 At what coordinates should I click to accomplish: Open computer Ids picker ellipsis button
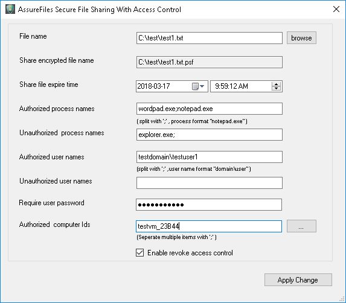click(x=301, y=226)
